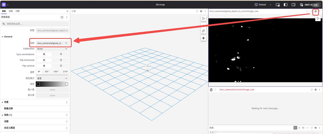Image resolution: width=323 pixels, height=134 pixels.
Task: Open gear settings of the 图表 panel
Action: point(315,128)
